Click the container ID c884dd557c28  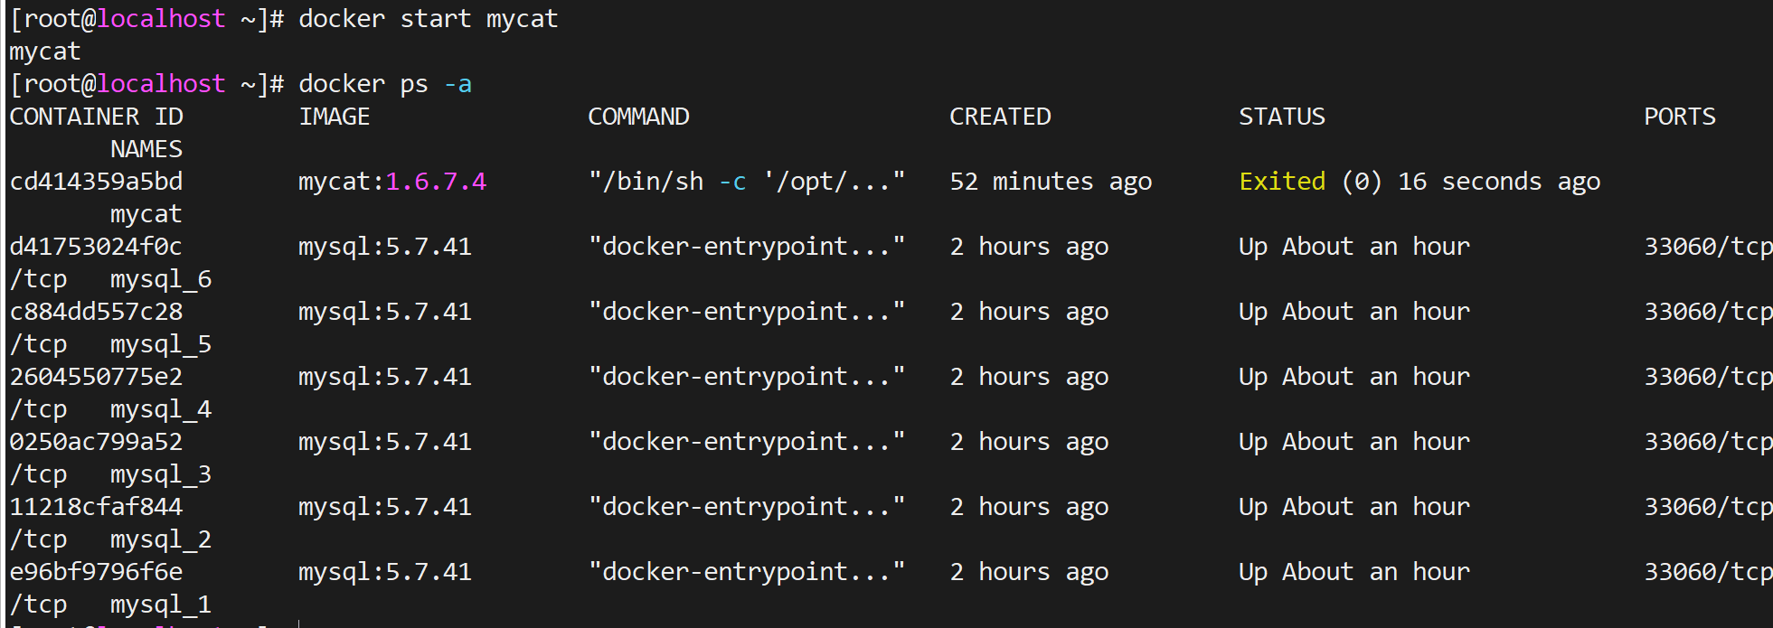[96, 312]
